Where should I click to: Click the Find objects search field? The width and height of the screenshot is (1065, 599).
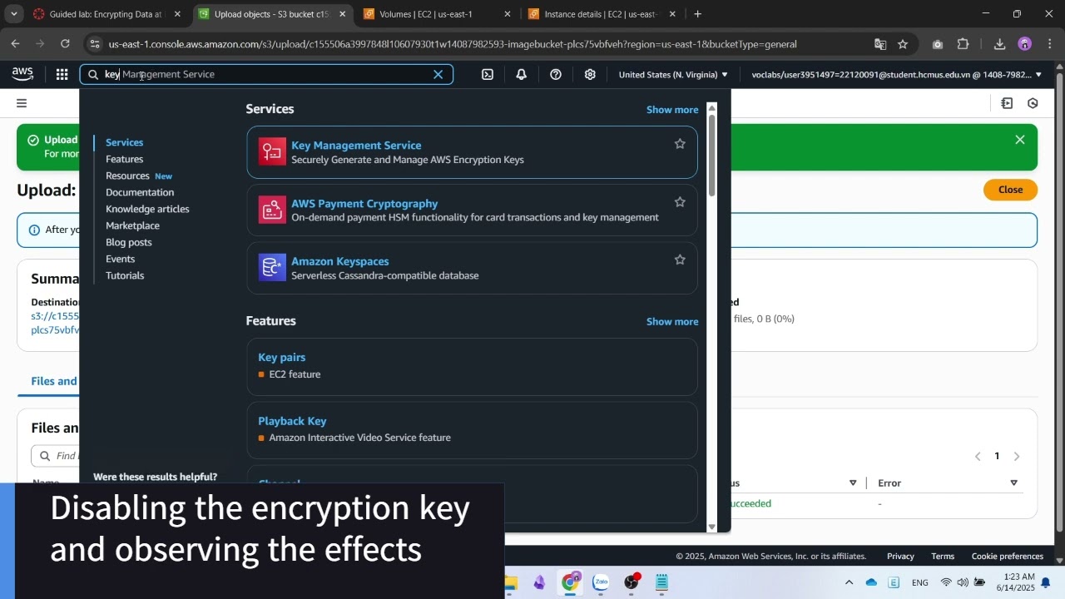coord(57,456)
